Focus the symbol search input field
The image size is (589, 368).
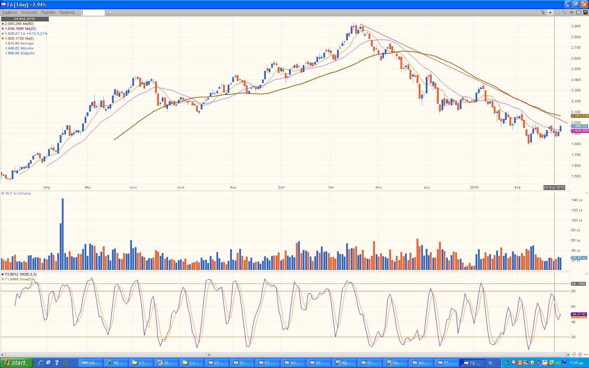(93, 13)
